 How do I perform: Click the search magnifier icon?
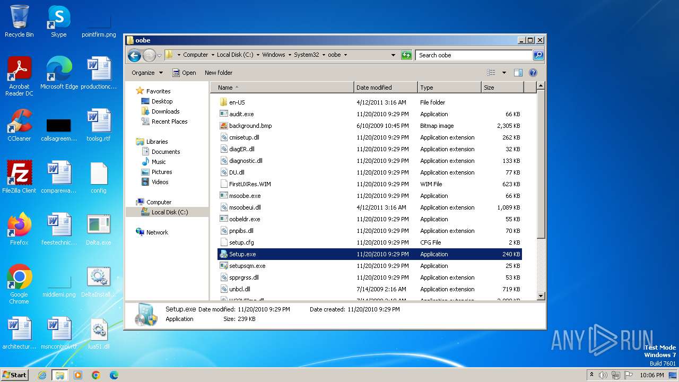(538, 55)
